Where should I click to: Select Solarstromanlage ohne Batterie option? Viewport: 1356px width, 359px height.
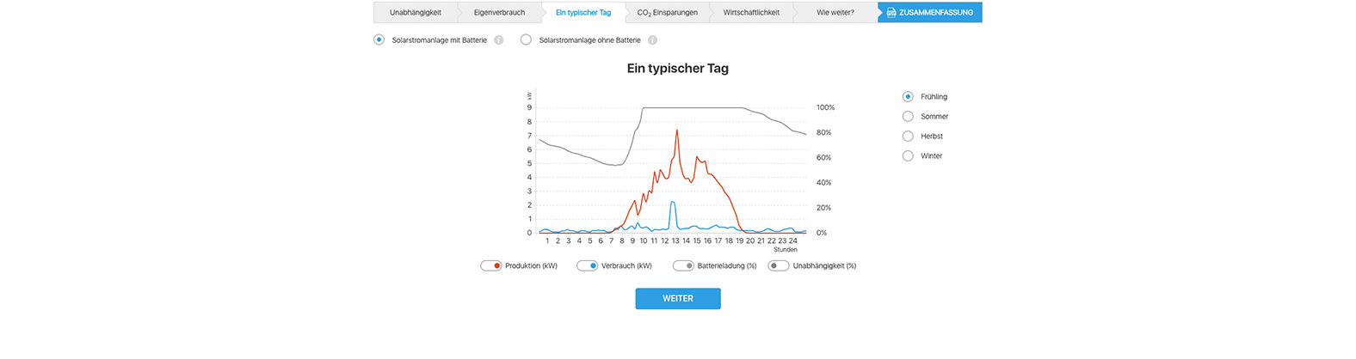pyautogui.click(x=526, y=40)
